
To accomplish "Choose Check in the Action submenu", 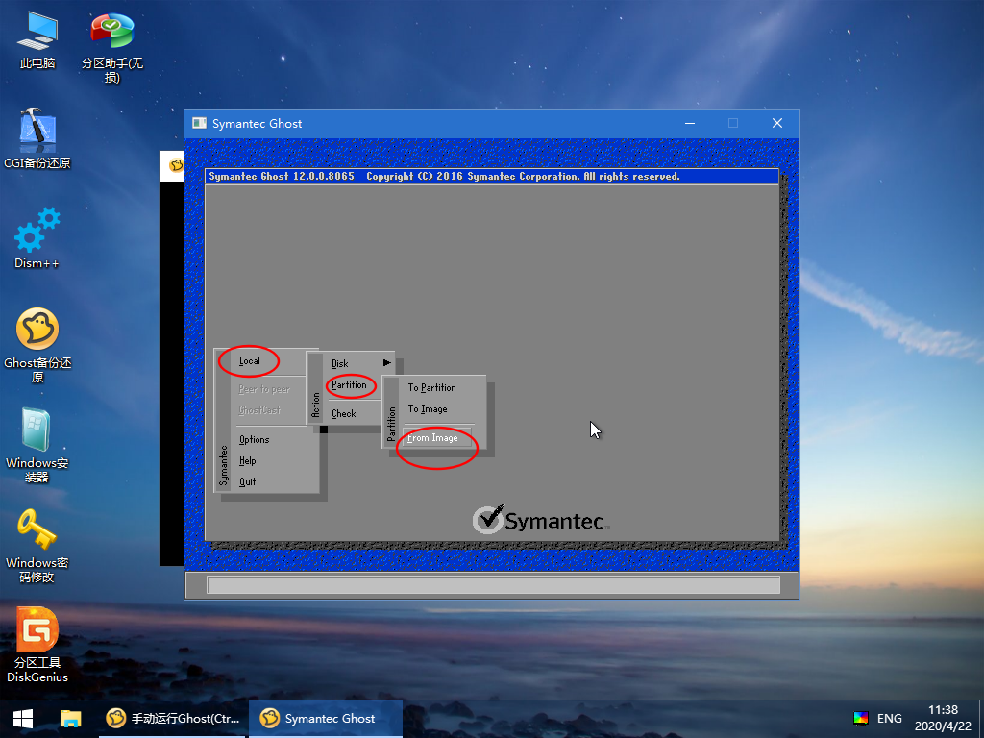I will pos(343,413).
